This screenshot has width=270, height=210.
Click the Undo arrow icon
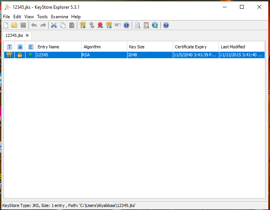[34, 25]
